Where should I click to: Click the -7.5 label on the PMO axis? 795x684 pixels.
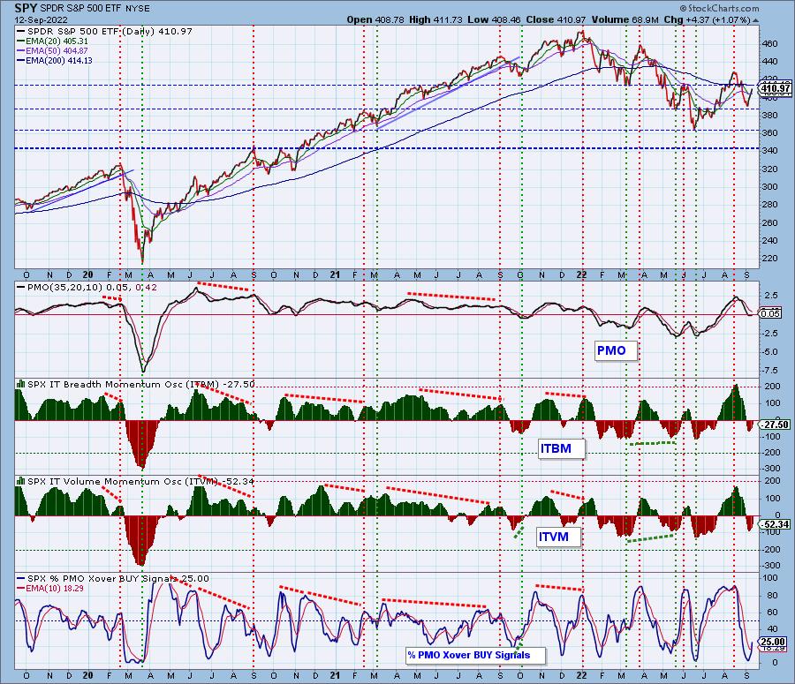point(770,370)
